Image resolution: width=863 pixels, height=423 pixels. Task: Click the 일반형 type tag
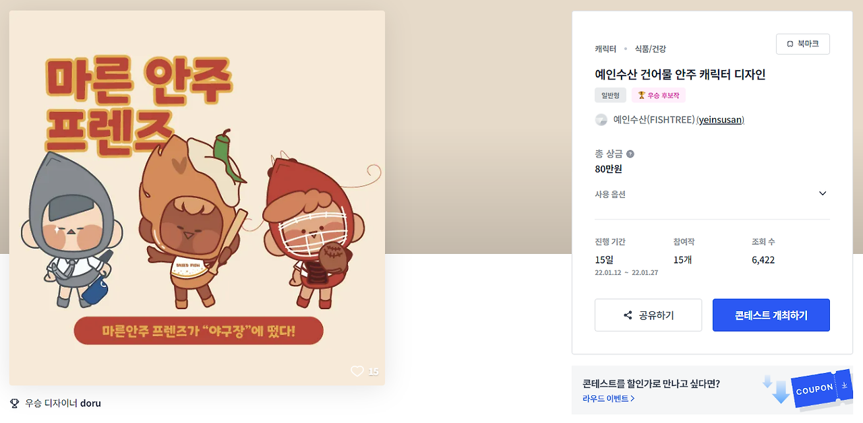tap(610, 96)
